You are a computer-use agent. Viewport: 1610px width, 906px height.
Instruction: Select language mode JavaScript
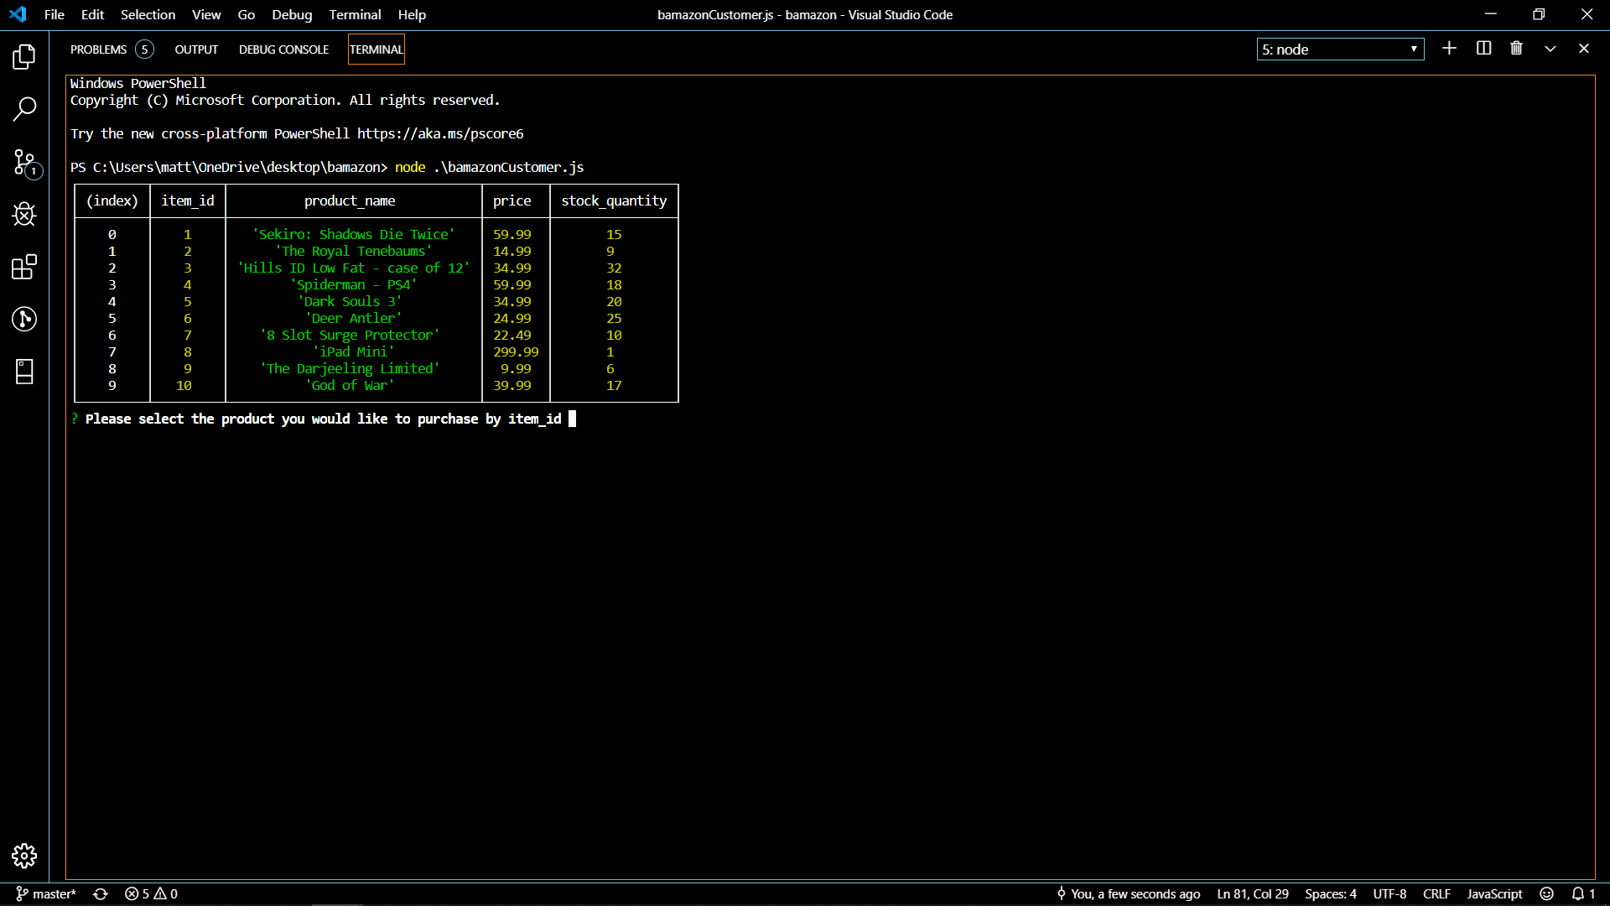(x=1494, y=894)
